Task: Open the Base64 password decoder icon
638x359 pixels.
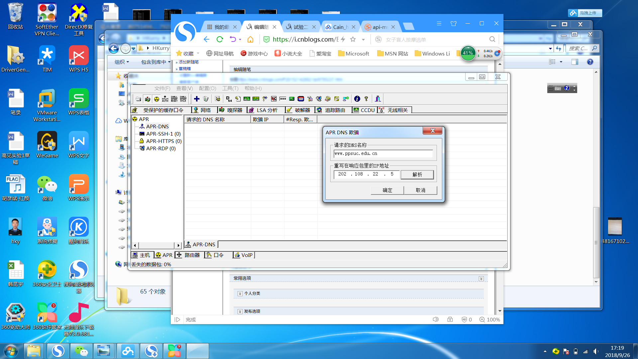Action: 229,99
